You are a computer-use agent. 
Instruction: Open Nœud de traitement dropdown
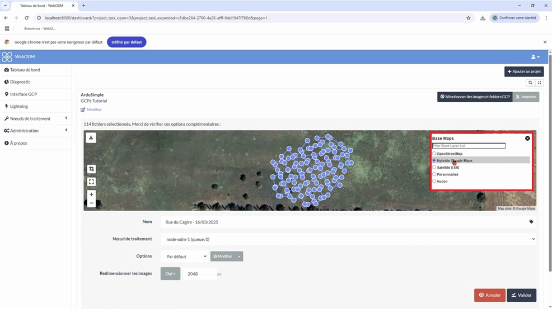pos(349,239)
